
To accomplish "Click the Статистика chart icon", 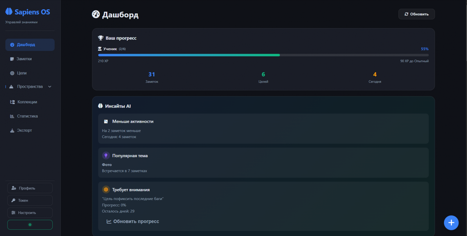I will [x=12, y=116].
